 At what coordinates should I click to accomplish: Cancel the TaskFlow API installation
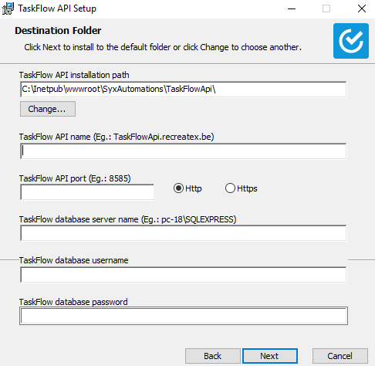click(x=340, y=356)
